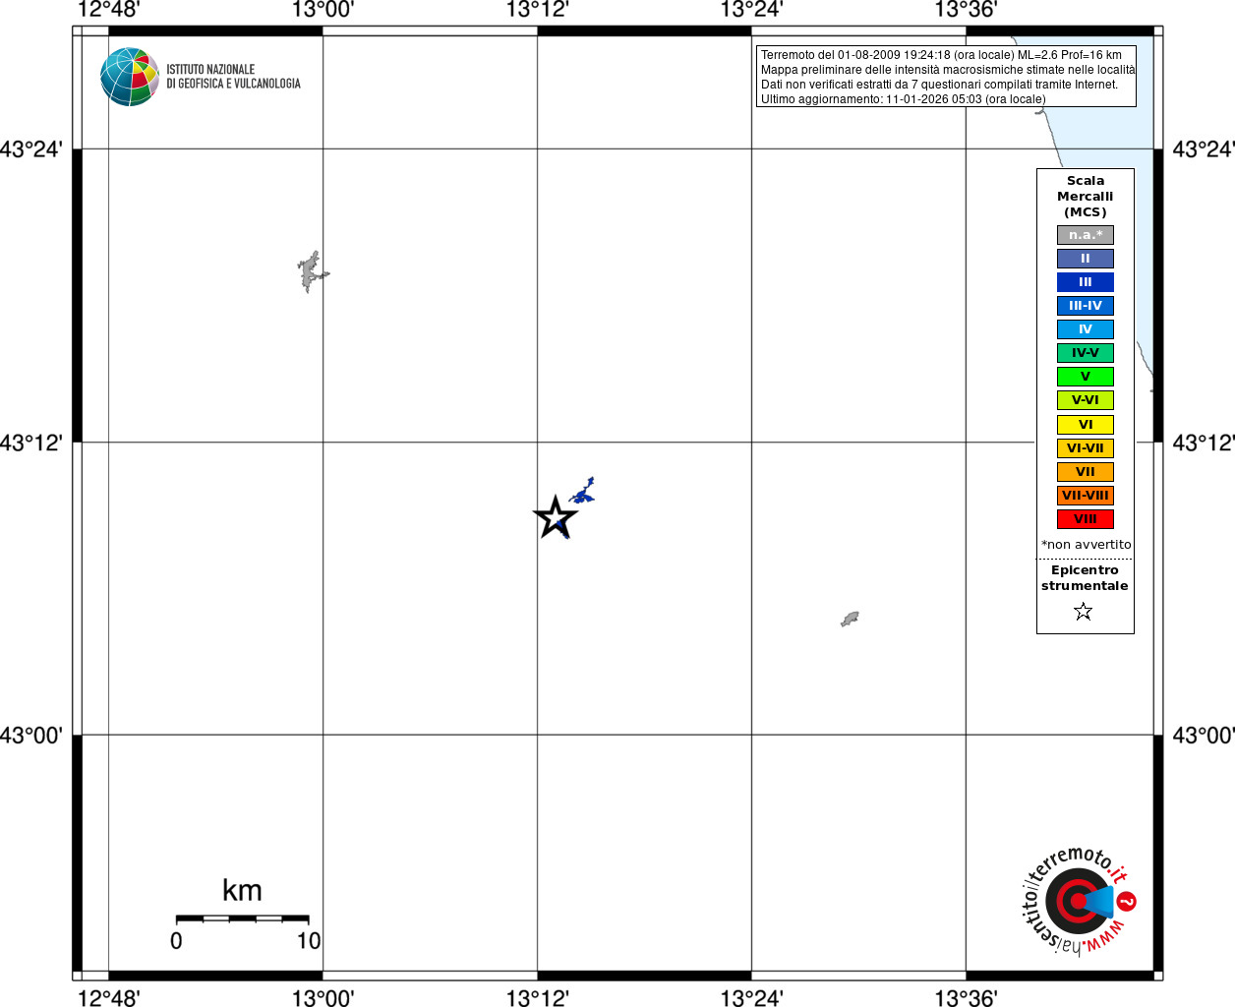1235x1007 pixels.
Task: Select the II intensity legend swatch
Action: pyautogui.click(x=1086, y=259)
